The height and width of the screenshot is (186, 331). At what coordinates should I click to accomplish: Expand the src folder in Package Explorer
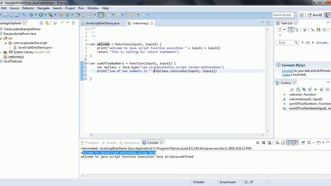[x=1, y=38]
